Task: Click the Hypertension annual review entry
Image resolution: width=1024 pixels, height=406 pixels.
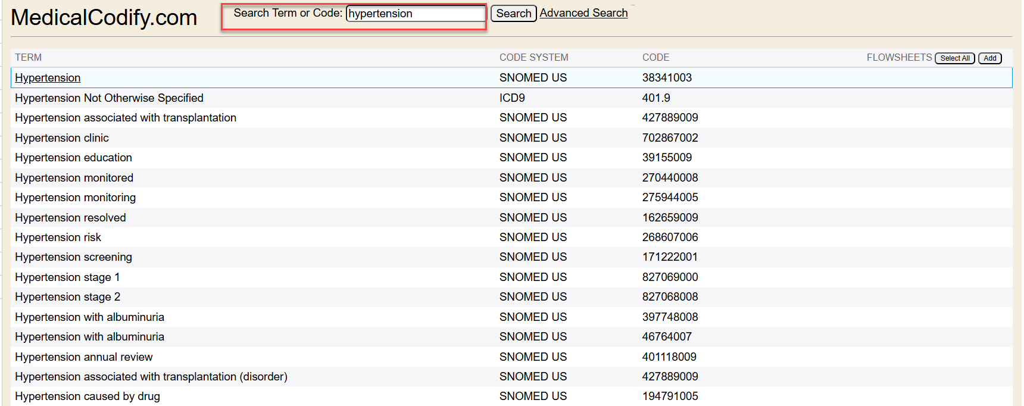Action: point(83,357)
